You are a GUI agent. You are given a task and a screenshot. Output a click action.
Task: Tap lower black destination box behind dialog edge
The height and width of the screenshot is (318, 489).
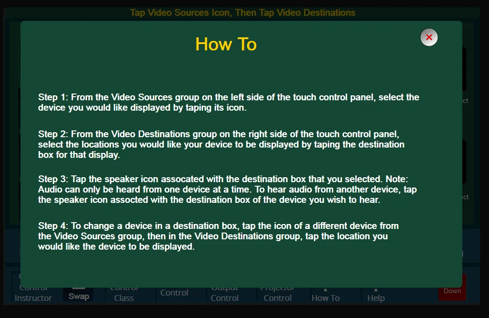[464, 162]
